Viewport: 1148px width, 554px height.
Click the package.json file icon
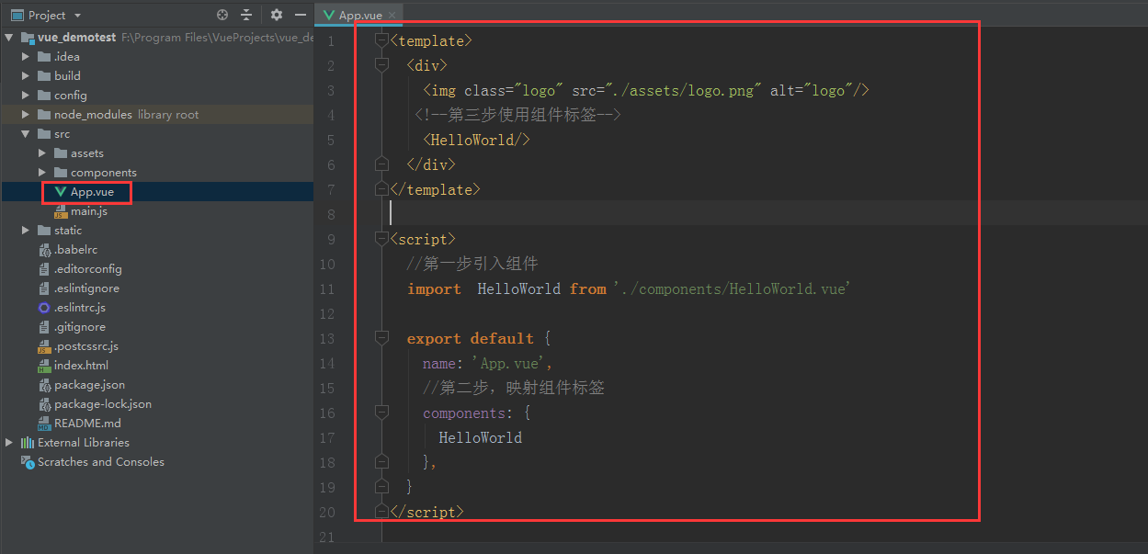[x=44, y=385]
